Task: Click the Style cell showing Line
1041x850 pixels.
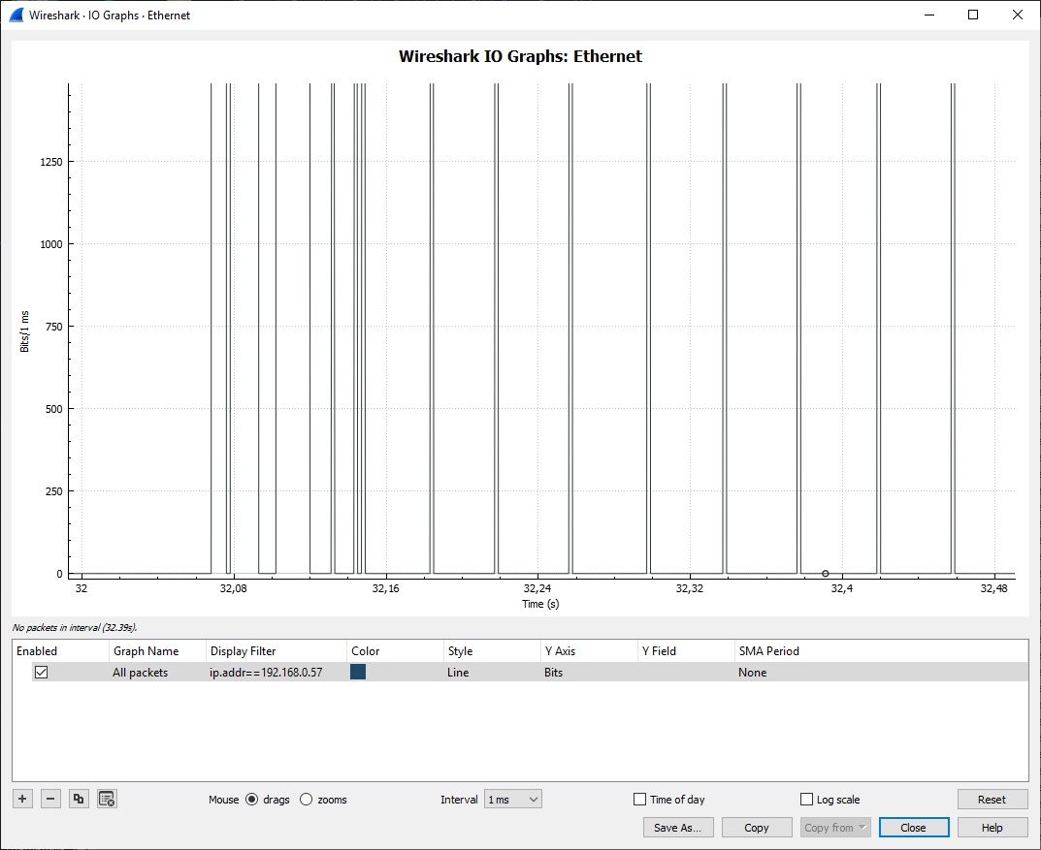Action: (x=458, y=672)
